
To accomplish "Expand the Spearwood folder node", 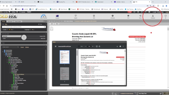I will [x=10, y=86].
